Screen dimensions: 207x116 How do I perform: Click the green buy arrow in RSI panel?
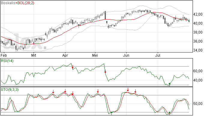[169, 85]
